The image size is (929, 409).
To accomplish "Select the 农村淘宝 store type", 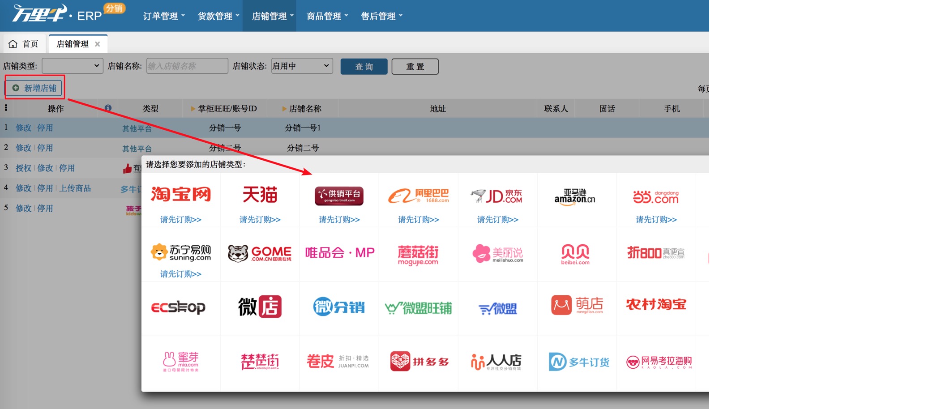I will click(x=656, y=305).
